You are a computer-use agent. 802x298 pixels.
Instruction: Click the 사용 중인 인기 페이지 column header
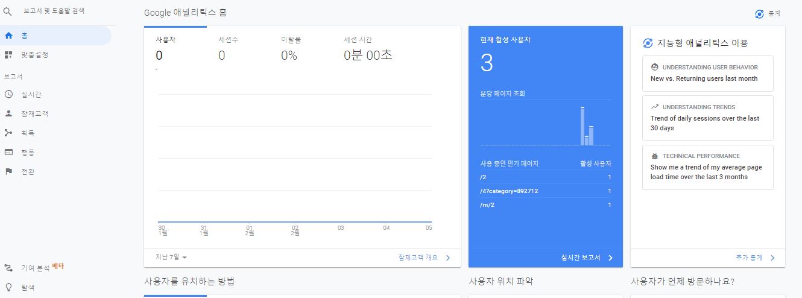click(x=509, y=163)
